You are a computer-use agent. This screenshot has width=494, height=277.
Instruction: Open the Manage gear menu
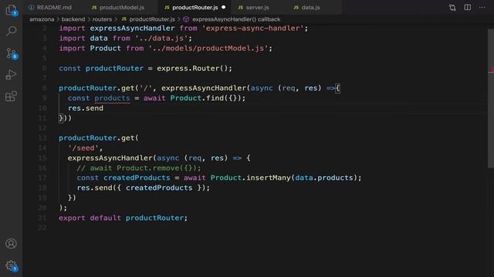(x=12, y=265)
